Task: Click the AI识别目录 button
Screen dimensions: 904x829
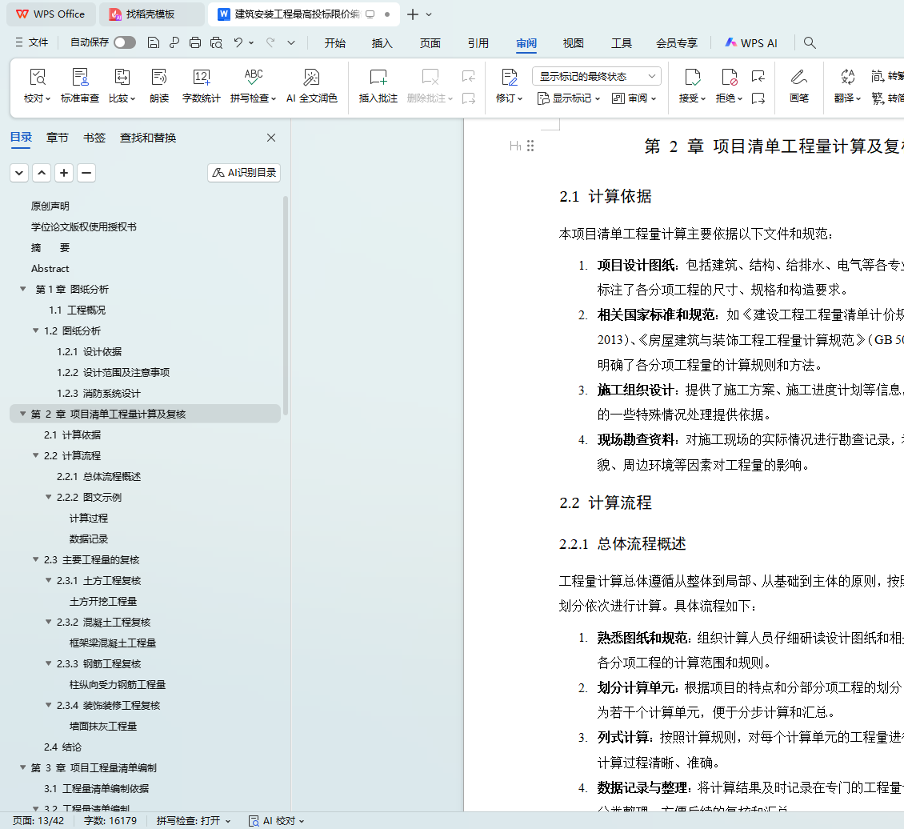Action: (x=244, y=173)
